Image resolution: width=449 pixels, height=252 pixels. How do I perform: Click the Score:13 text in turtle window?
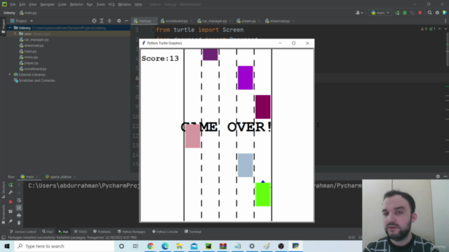160,59
